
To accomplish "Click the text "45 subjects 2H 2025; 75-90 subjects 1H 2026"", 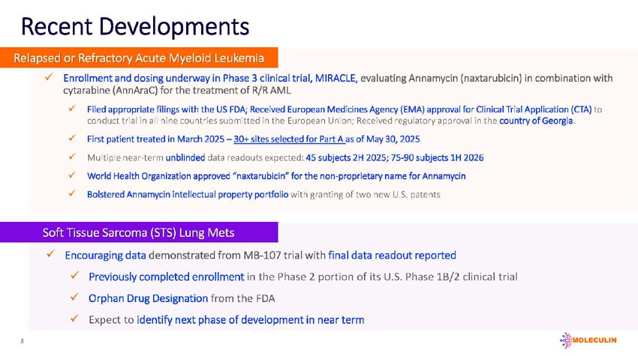I will [395, 157].
